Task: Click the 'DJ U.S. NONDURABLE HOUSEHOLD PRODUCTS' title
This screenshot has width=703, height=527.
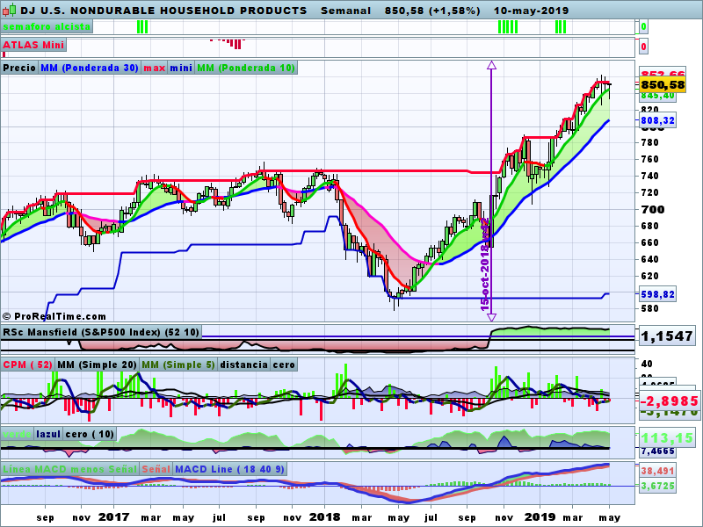Action: 163,11
